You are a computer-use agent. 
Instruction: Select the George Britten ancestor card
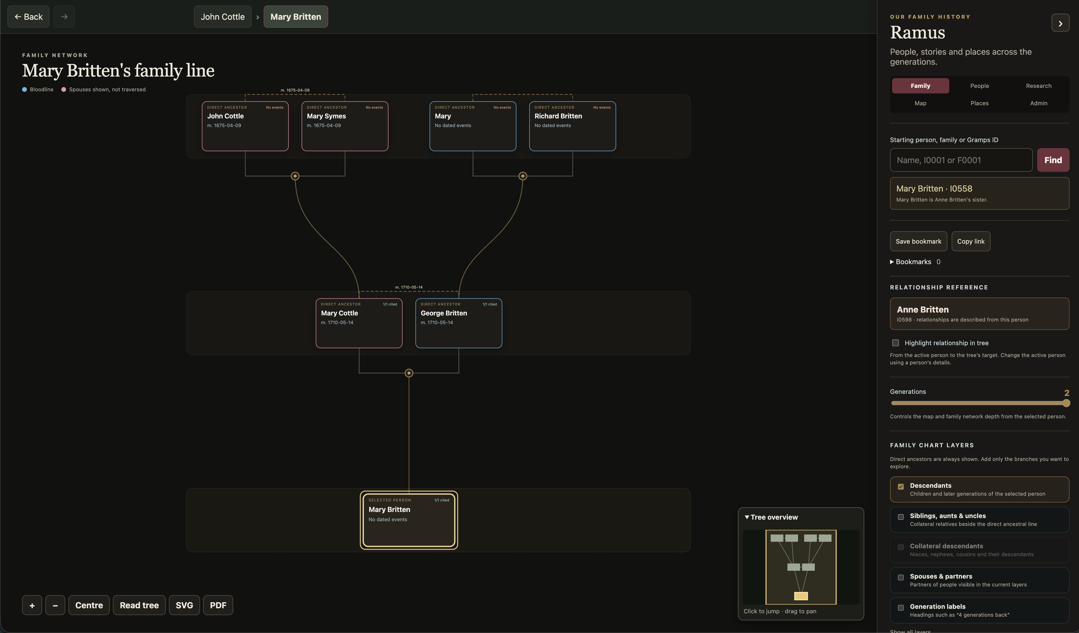coord(458,323)
